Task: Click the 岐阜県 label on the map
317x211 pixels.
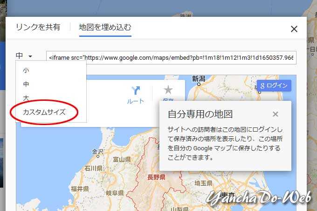Action: pyautogui.click(x=114, y=193)
